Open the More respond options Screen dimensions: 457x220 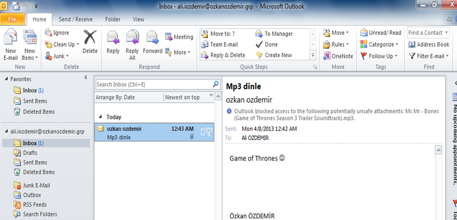pyautogui.click(x=178, y=53)
